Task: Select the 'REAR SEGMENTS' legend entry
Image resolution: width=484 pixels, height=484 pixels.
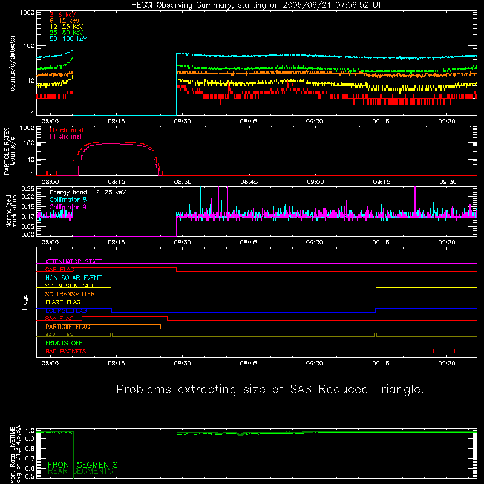Action: point(80,471)
